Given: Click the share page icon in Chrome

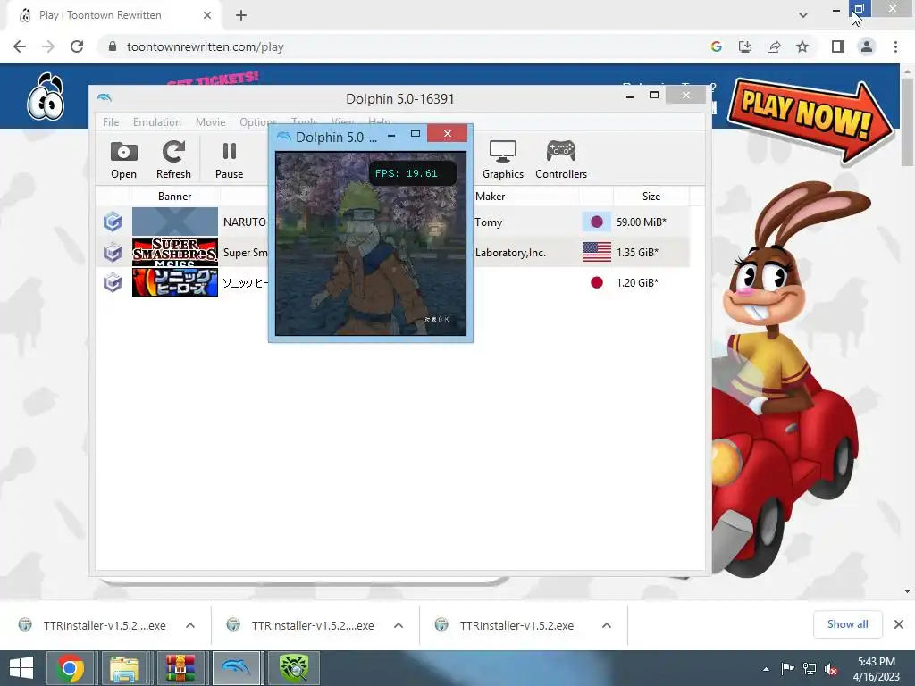Looking at the screenshot, I should tap(774, 46).
